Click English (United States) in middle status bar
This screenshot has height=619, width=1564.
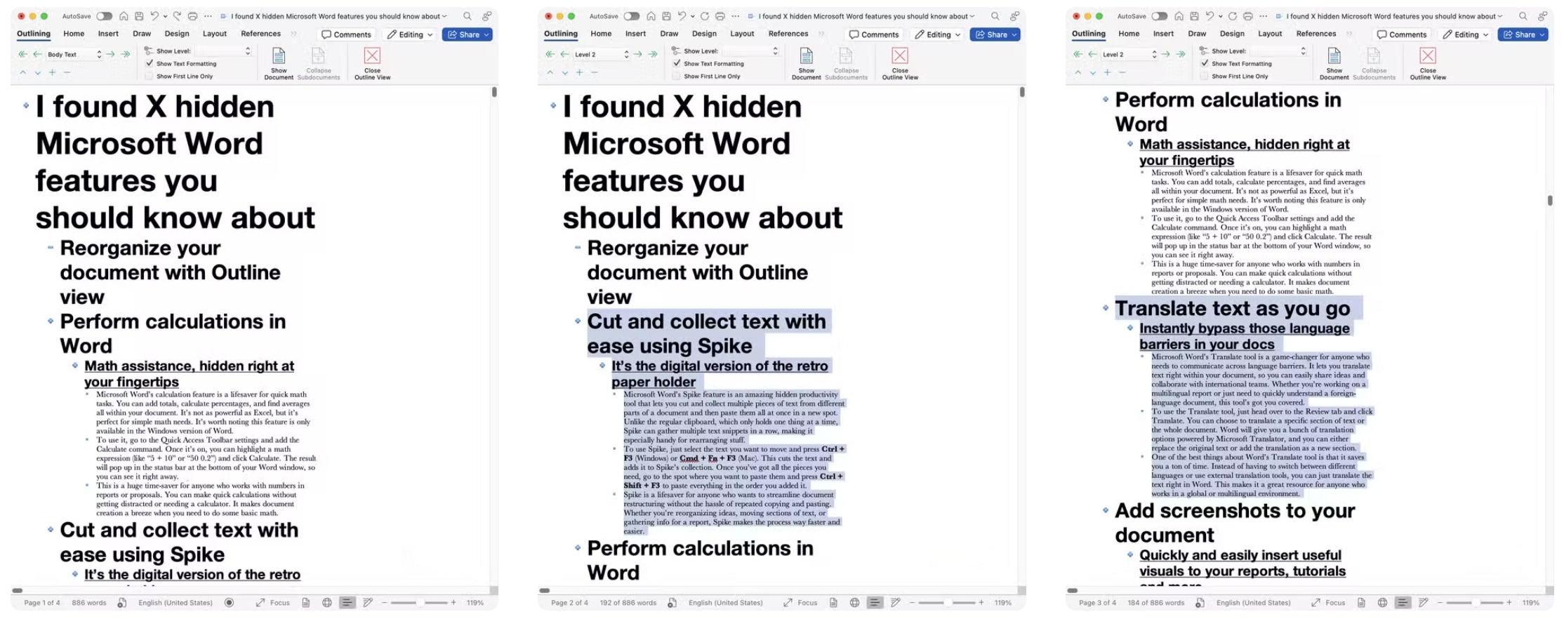click(725, 603)
